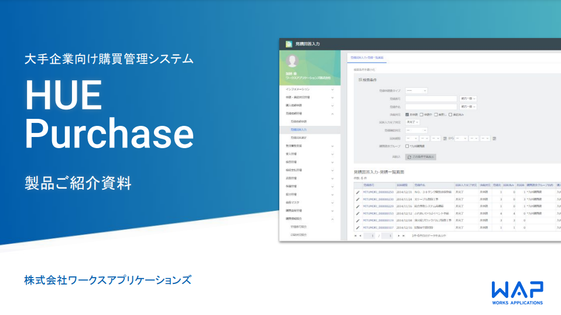The width and height of the screenshot is (561, 315).
Task: Open the end date day dropdown
Action: tap(485, 138)
